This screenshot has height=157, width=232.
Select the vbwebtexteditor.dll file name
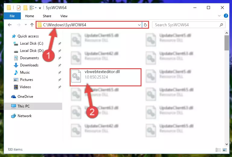tap(102, 72)
